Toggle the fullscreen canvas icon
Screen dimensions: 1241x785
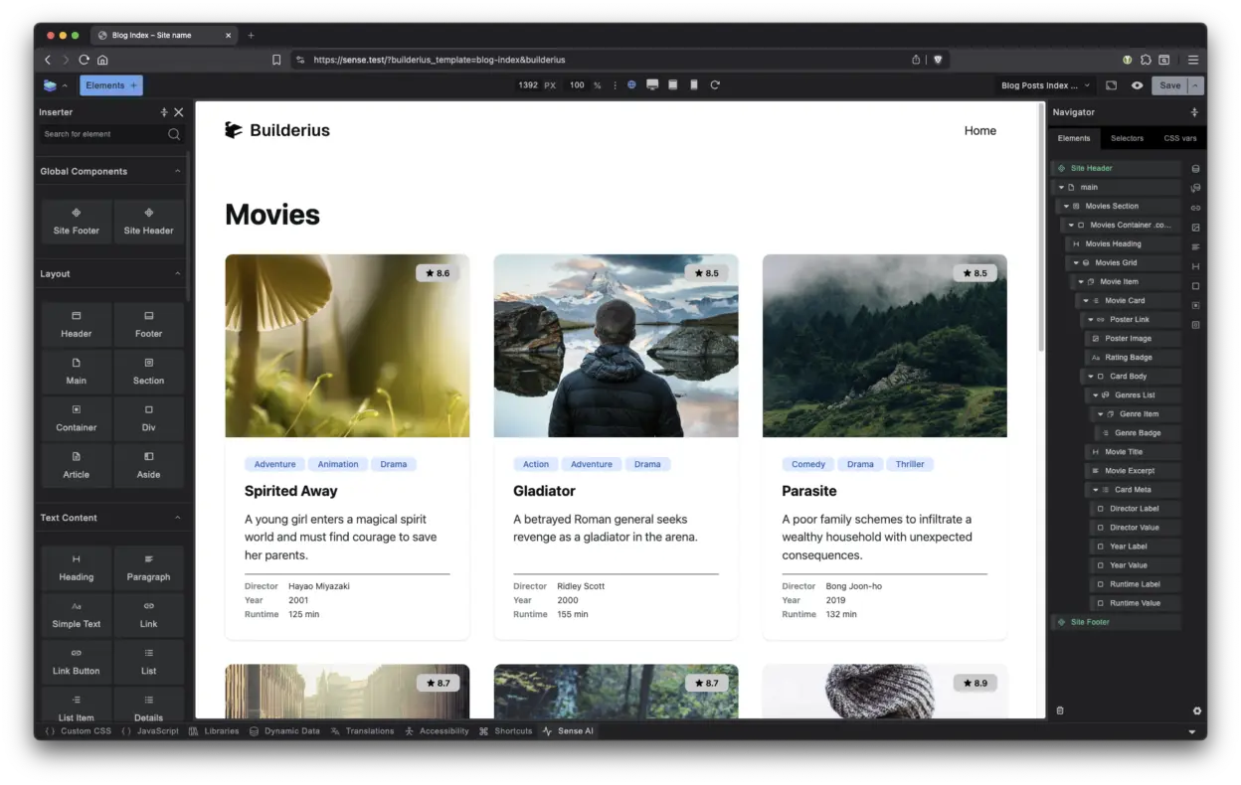coord(1112,85)
